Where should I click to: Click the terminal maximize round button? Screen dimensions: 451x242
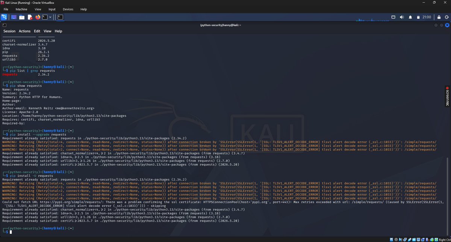click(442, 25)
